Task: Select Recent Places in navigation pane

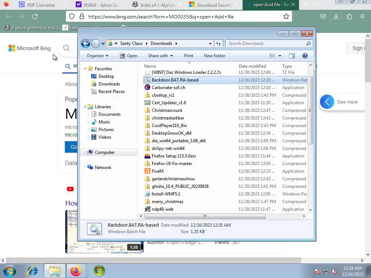Action: point(108,92)
